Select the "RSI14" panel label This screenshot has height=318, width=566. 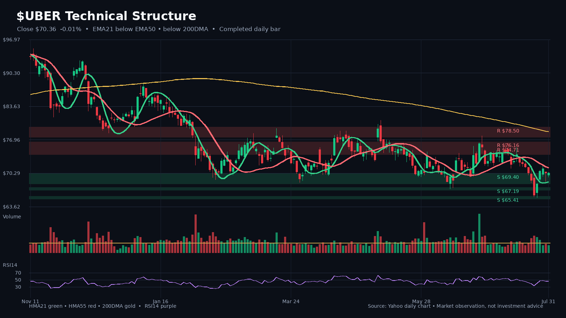coord(10,265)
